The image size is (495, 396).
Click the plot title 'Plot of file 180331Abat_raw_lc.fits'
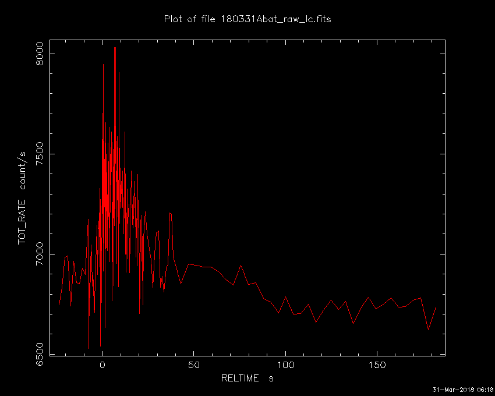[x=248, y=19]
